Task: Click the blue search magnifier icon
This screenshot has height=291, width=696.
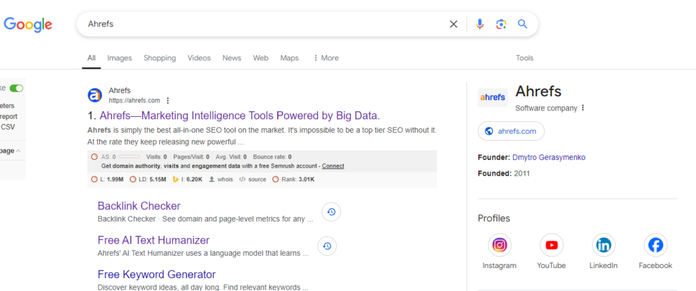Action: point(522,24)
